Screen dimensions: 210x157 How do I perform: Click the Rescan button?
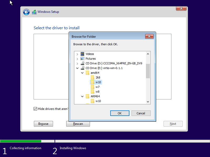coord(78,124)
